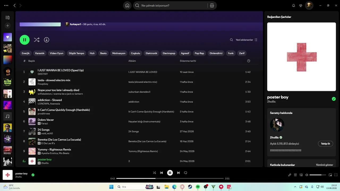340x191 pixels.
Task: Open the play queue
Action: (x=295, y=175)
